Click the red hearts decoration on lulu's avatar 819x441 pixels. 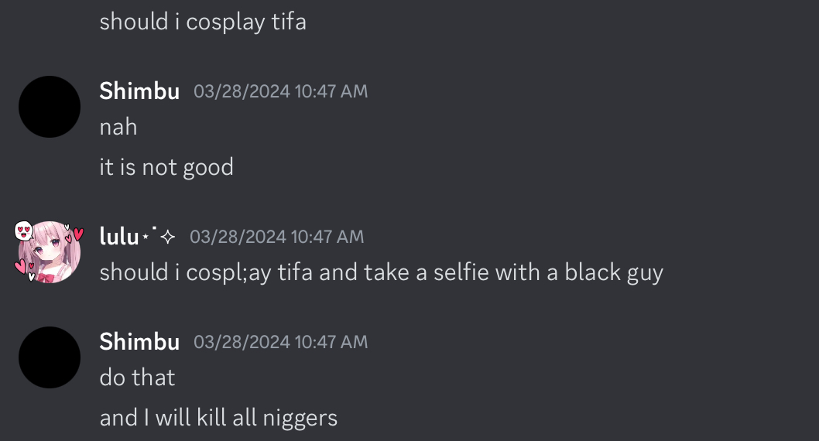point(76,235)
